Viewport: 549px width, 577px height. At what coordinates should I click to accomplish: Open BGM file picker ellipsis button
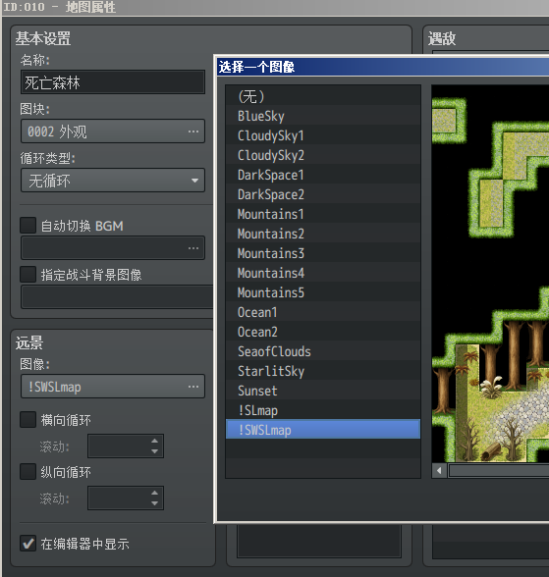[193, 248]
